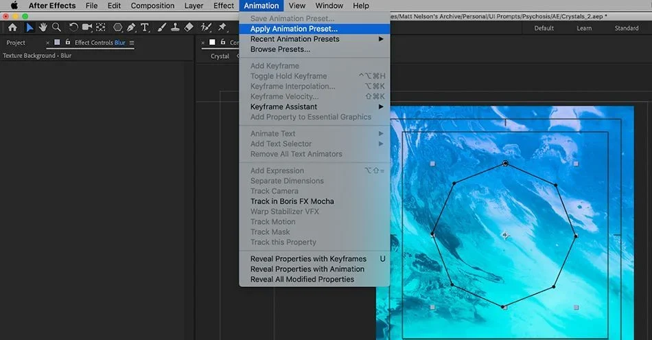
Task: Click the Composition panel white label square
Action: pos(212,43)
